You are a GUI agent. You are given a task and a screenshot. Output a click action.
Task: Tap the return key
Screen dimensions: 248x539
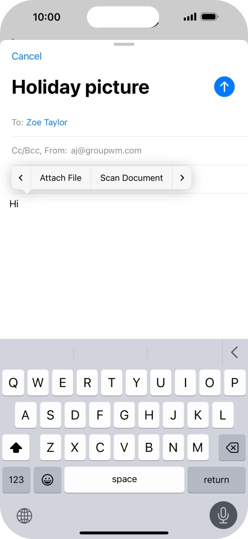(x=217, y=479)
